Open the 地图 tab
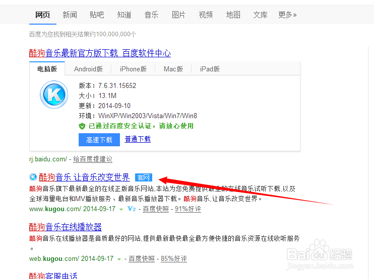Image resolution: width=374 pixels, height=279 pixels. (x=233, y=15)
